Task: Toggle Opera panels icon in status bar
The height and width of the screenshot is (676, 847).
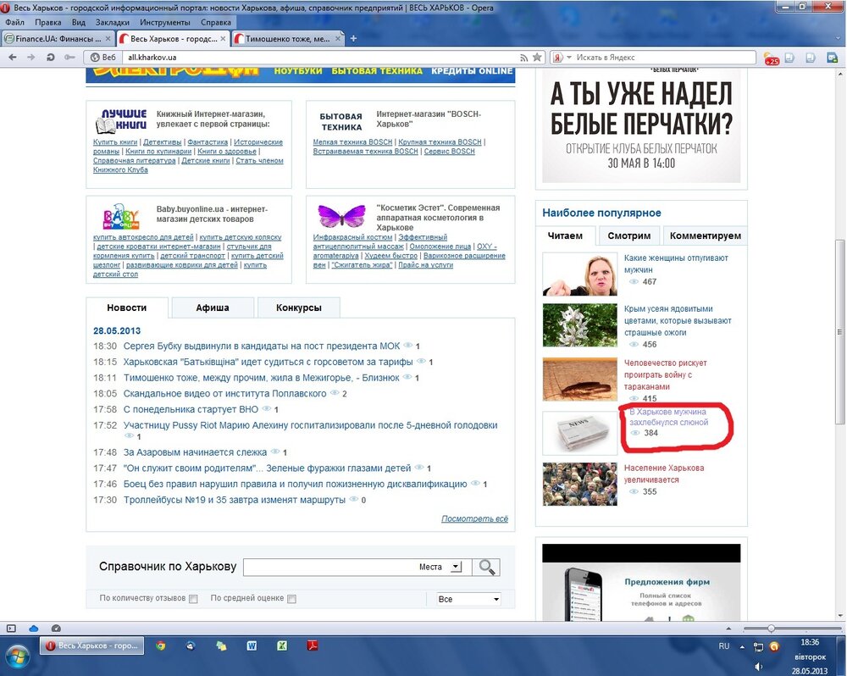Action: pyautogui.click(x=11, y=628)
